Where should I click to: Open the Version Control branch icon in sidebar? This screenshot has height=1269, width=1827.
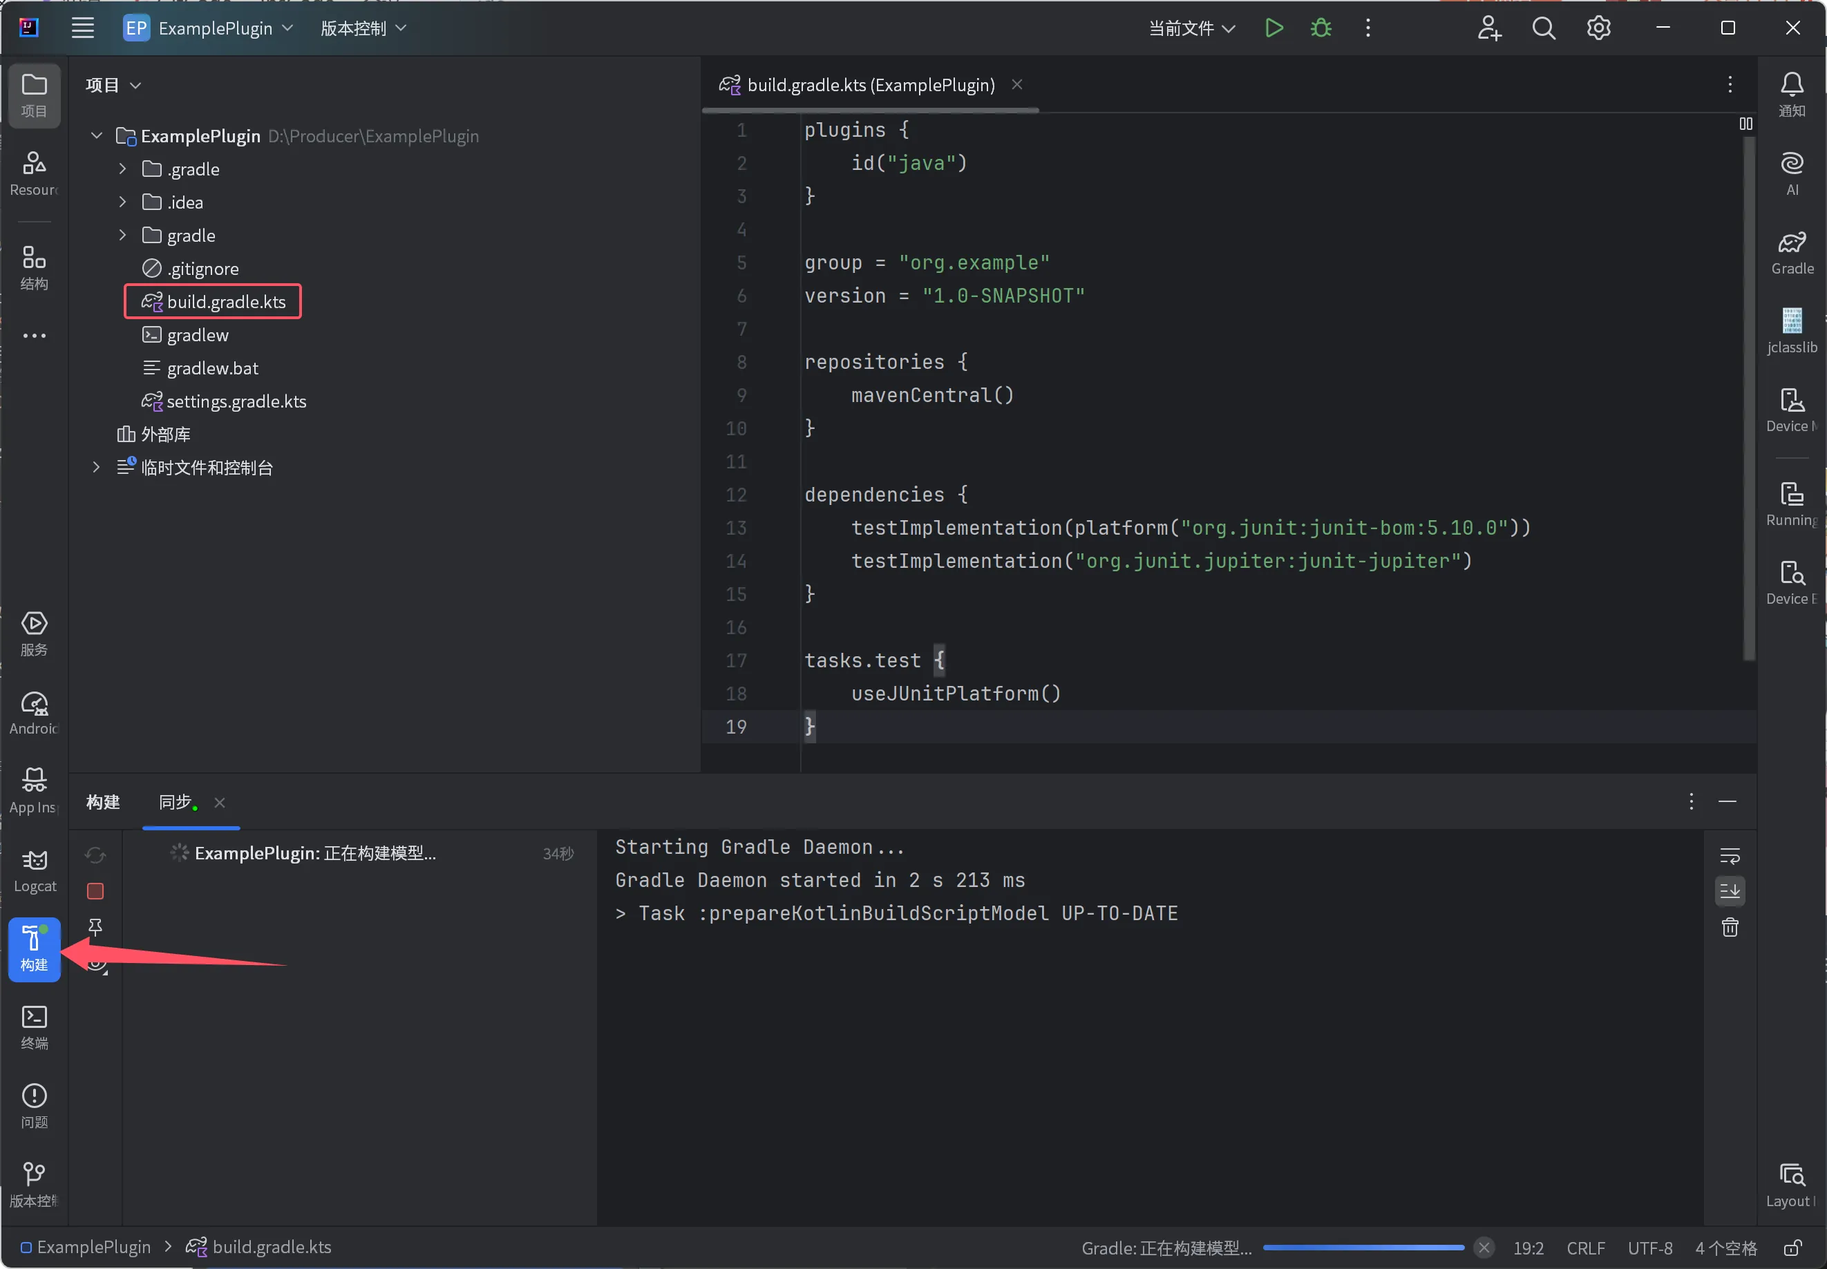(34, 1185)
